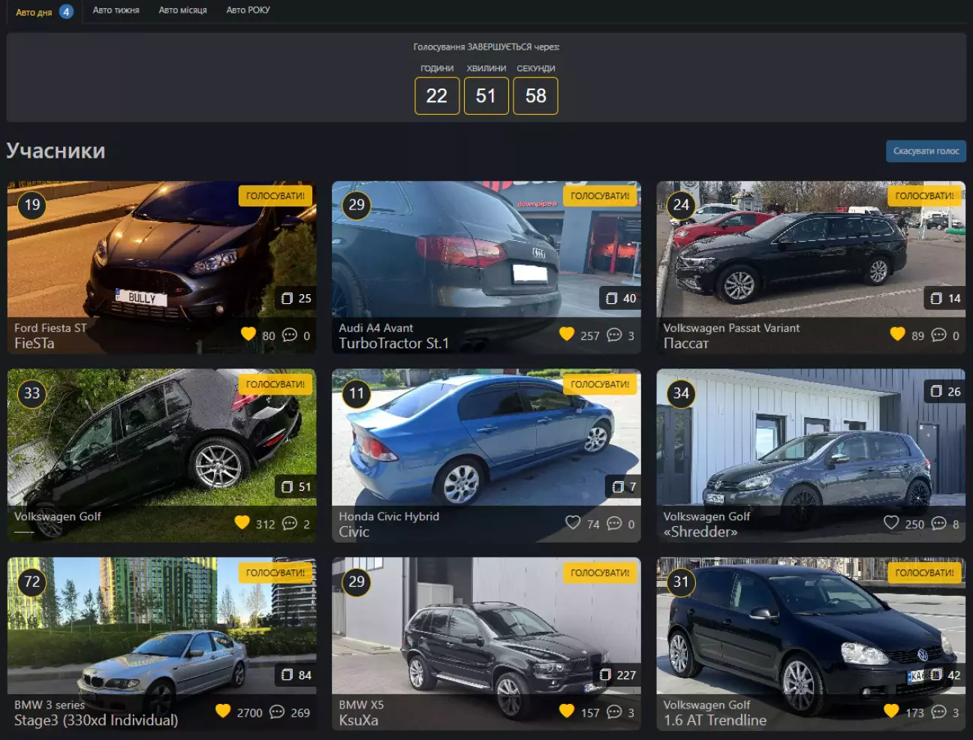Open comments on BMW X5 KsuXa
This screenshot has height=740, width=973.
pyautogui.click(x=614, y=711)
